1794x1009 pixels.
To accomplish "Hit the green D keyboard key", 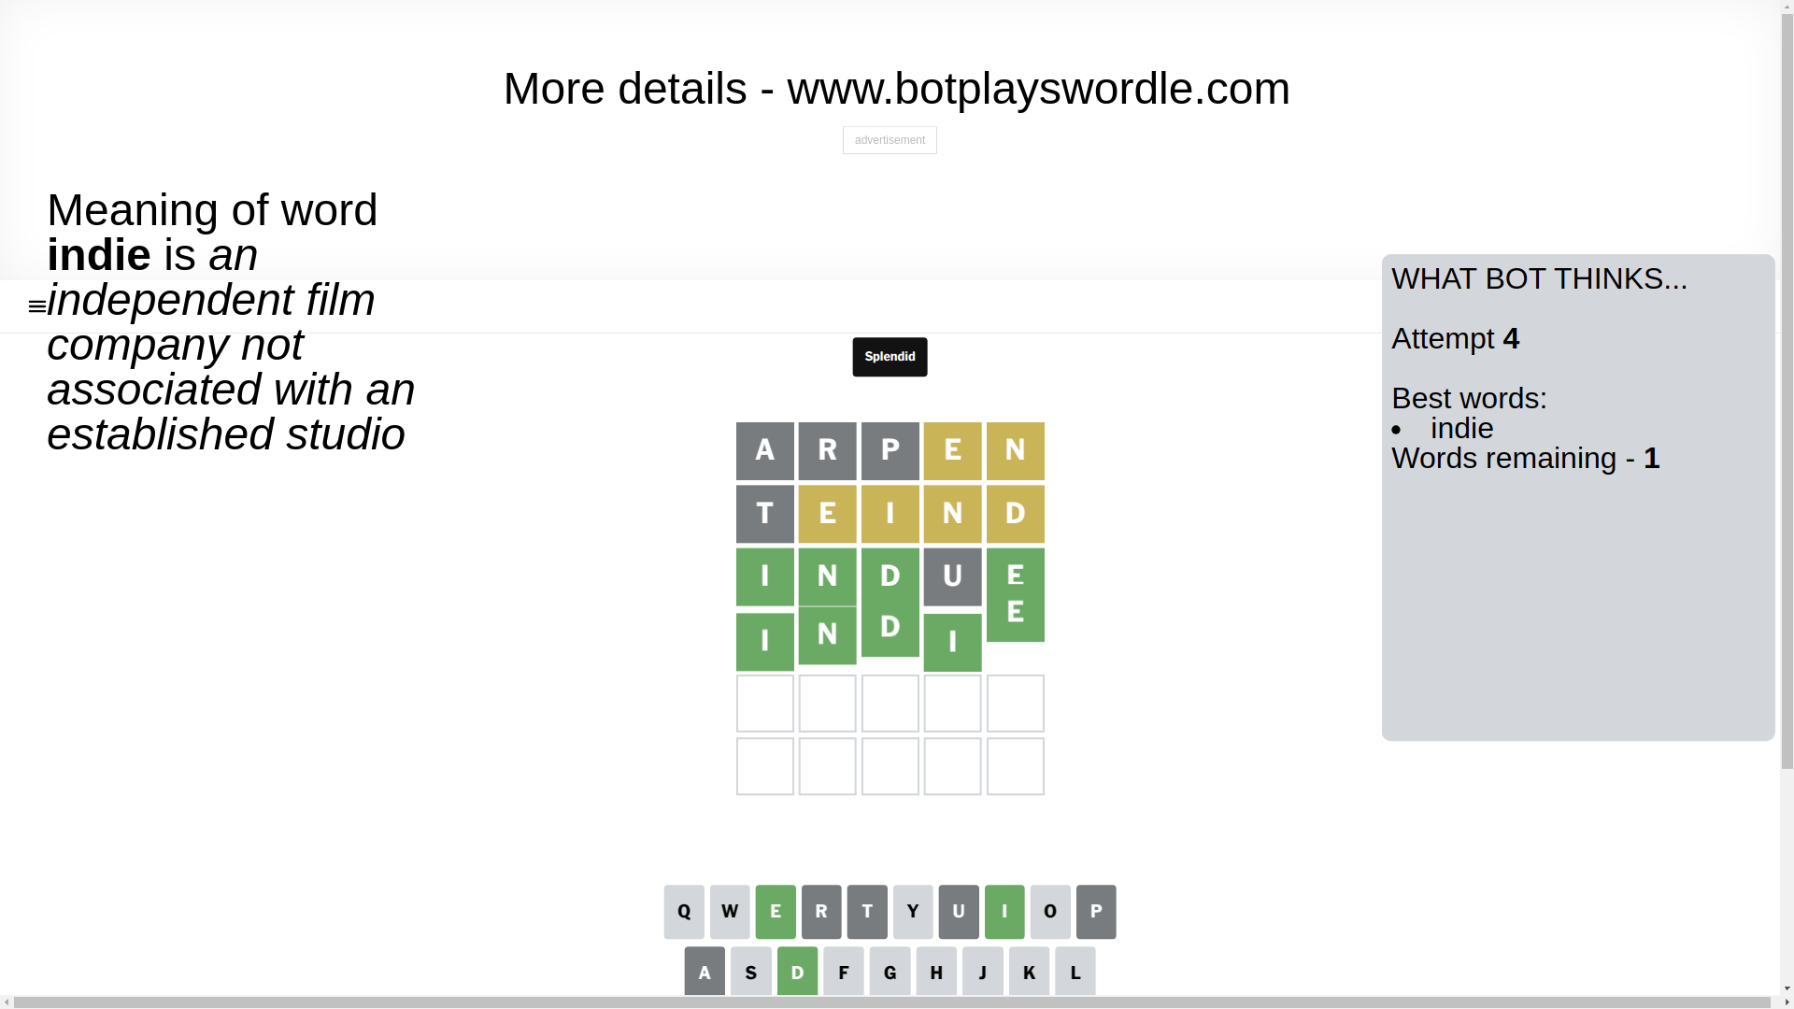I will click(x=797, y=972).
